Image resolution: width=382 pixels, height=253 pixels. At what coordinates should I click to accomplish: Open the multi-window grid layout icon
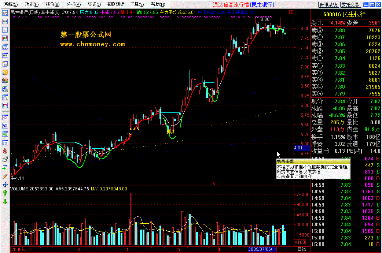pos(5,142)
